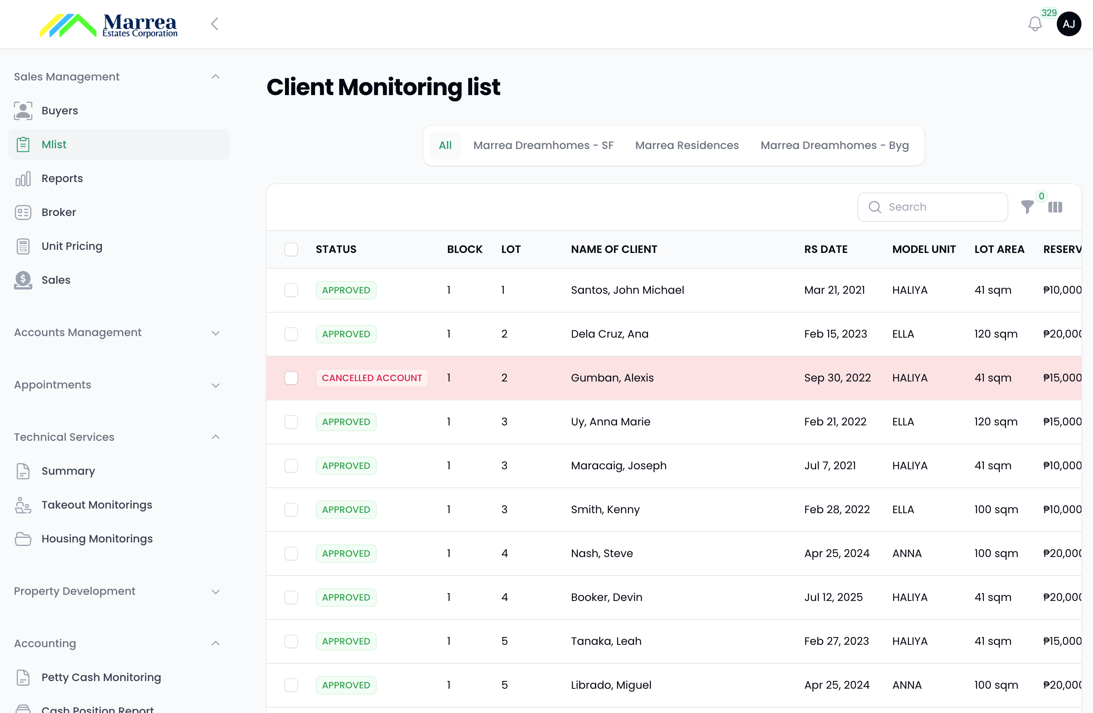Open Unit Pricing section

click(x=72, y=246)
